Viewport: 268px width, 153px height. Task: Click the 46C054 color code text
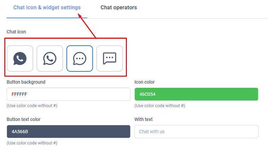point(147,95)
